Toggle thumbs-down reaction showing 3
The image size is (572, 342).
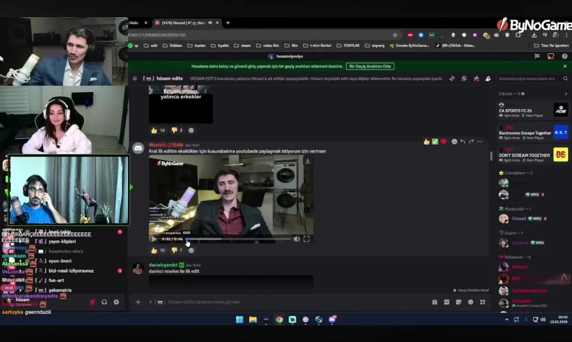pos(177,130)
